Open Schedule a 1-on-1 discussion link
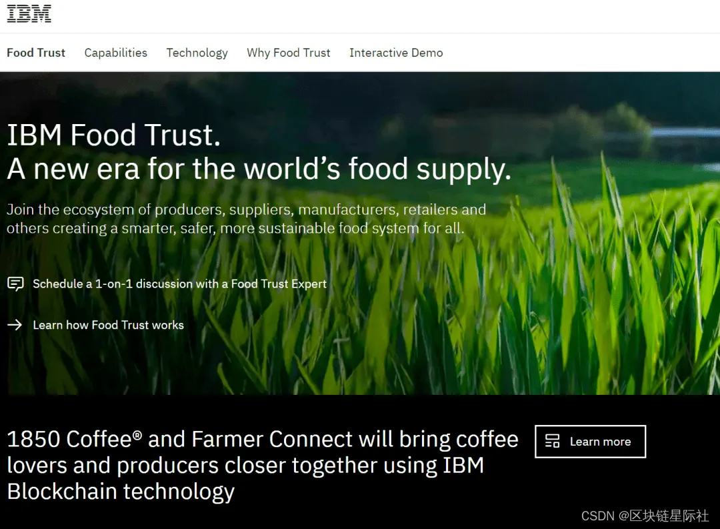The width and height of the screenshot is (720, 529). click(x=179, y=284)
